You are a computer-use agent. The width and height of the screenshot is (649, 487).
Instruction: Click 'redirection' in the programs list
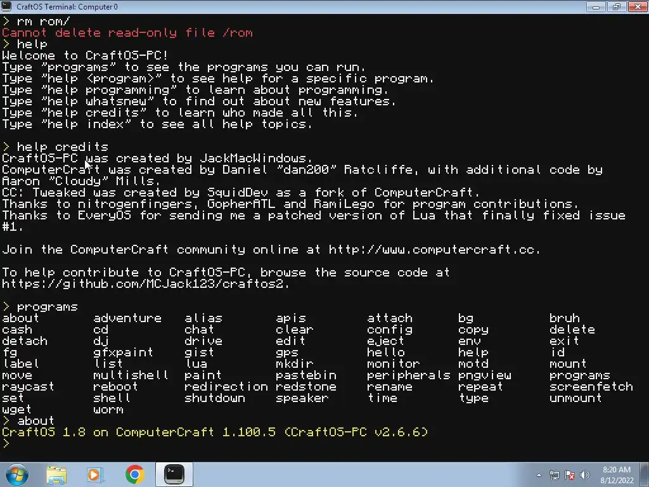[x=226, y=387]
